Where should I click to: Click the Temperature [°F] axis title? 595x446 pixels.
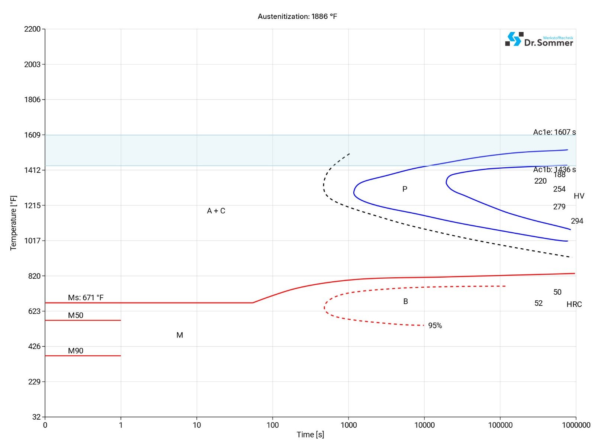pyautogui.click(x=14, y=223)
